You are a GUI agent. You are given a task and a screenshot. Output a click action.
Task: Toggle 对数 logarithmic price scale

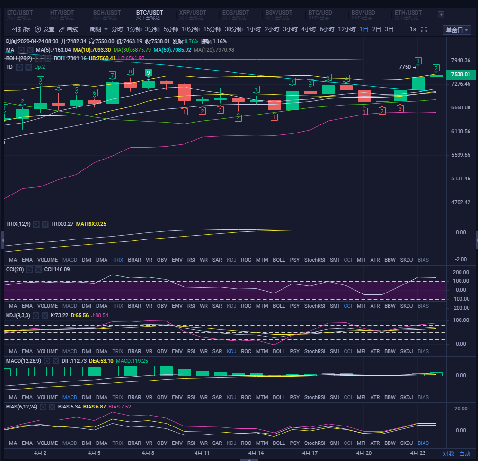pyautogui.click(x=448, y=453)
